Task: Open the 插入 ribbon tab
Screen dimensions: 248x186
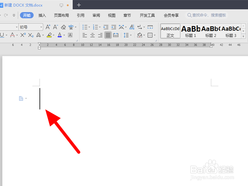Action: click(x=42, y=15)
